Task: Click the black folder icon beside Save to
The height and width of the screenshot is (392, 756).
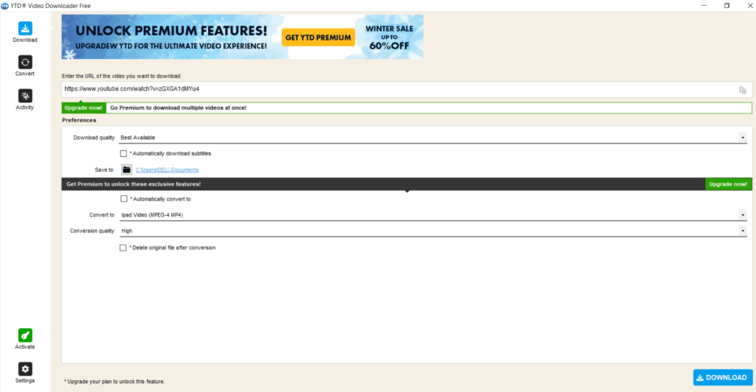Action: click(x=126, y=169)
